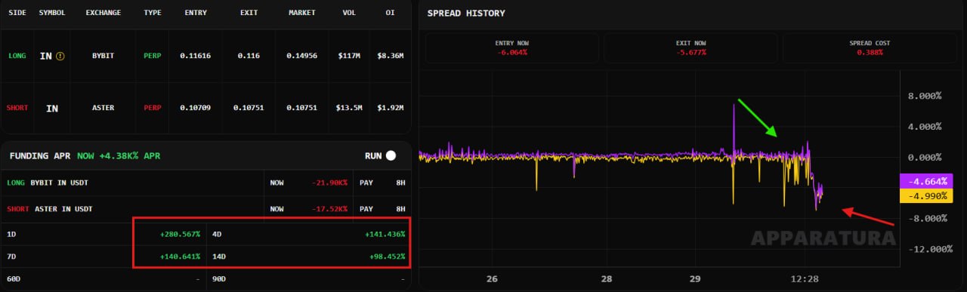
Task: Select the SHORT ASTER position row
Action: pyautogui.click(x=205, y=108)
